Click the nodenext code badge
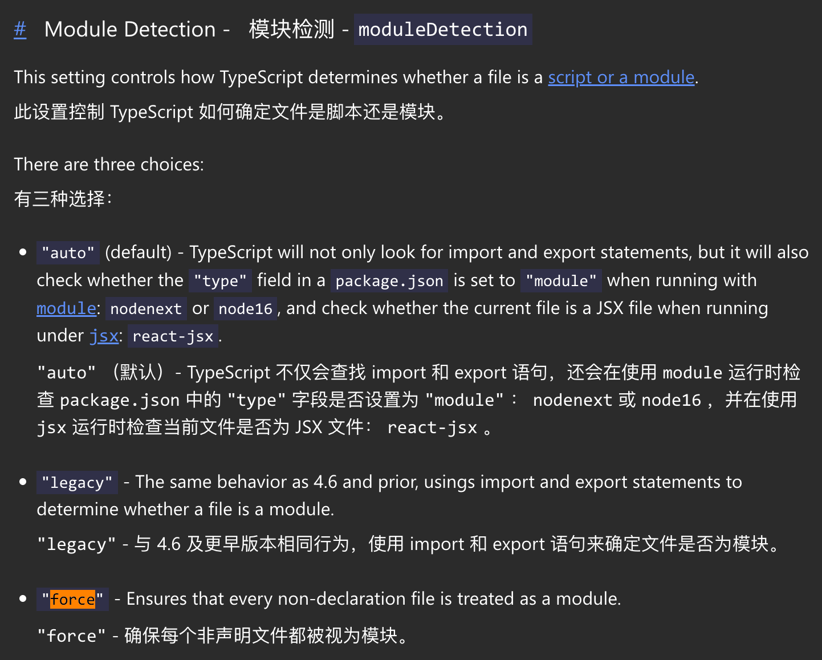Screen dimensions: 822x660 [145, 308]
